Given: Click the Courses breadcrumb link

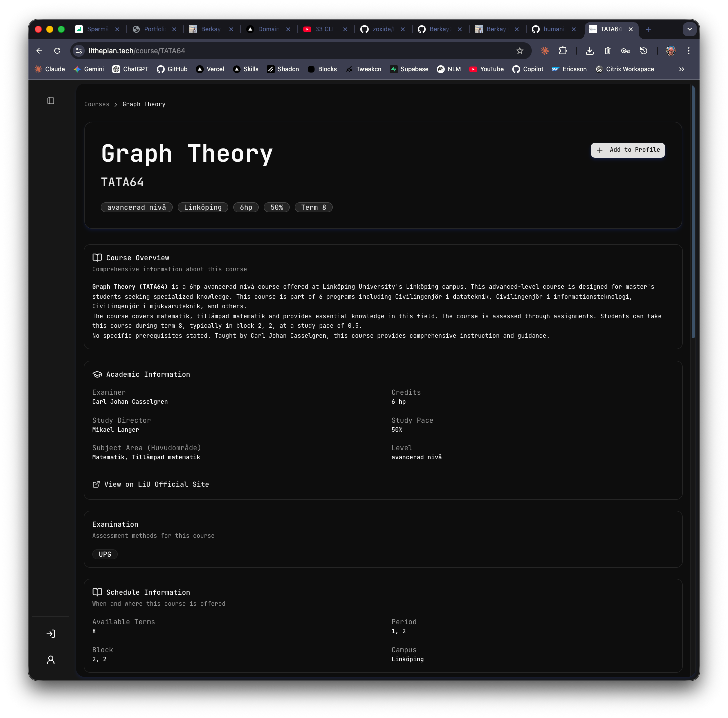Looking at the screenshot, I should tap(96, 104).
